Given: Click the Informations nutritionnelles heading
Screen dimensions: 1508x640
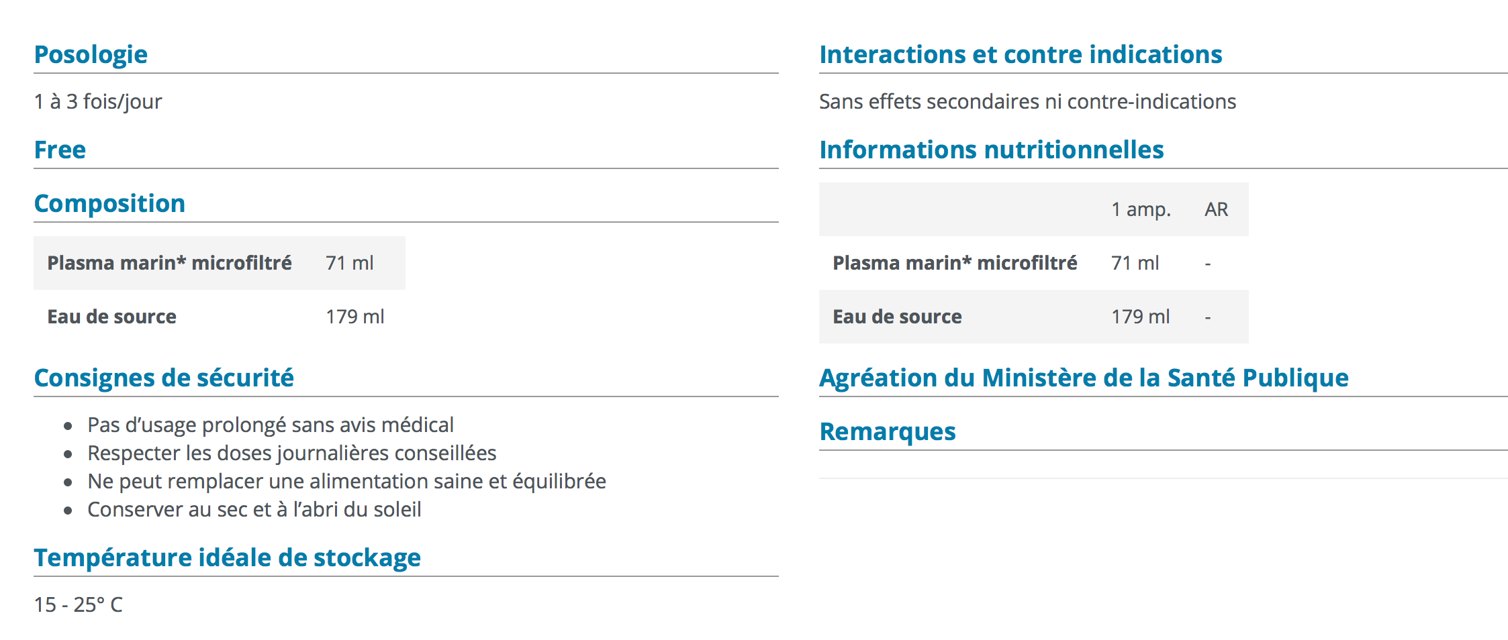Looking at the screenshot, I should click(991, 150).
